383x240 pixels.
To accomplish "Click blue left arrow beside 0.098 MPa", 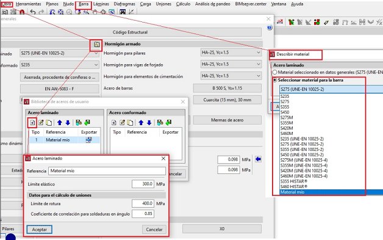I will click(x=258, y=159).
